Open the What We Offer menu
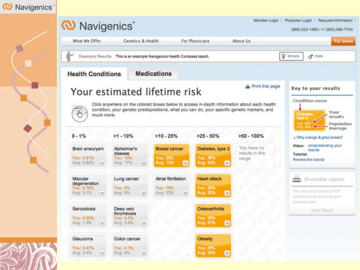Screen dimensions: 360x270 coord(86,41)
